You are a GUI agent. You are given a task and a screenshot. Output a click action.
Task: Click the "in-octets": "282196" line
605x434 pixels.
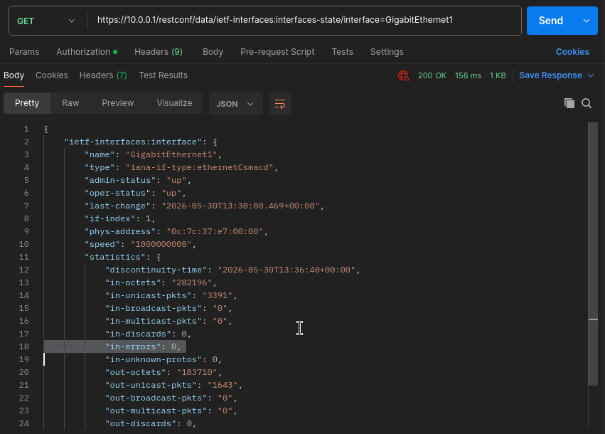[x=161, y=282]
